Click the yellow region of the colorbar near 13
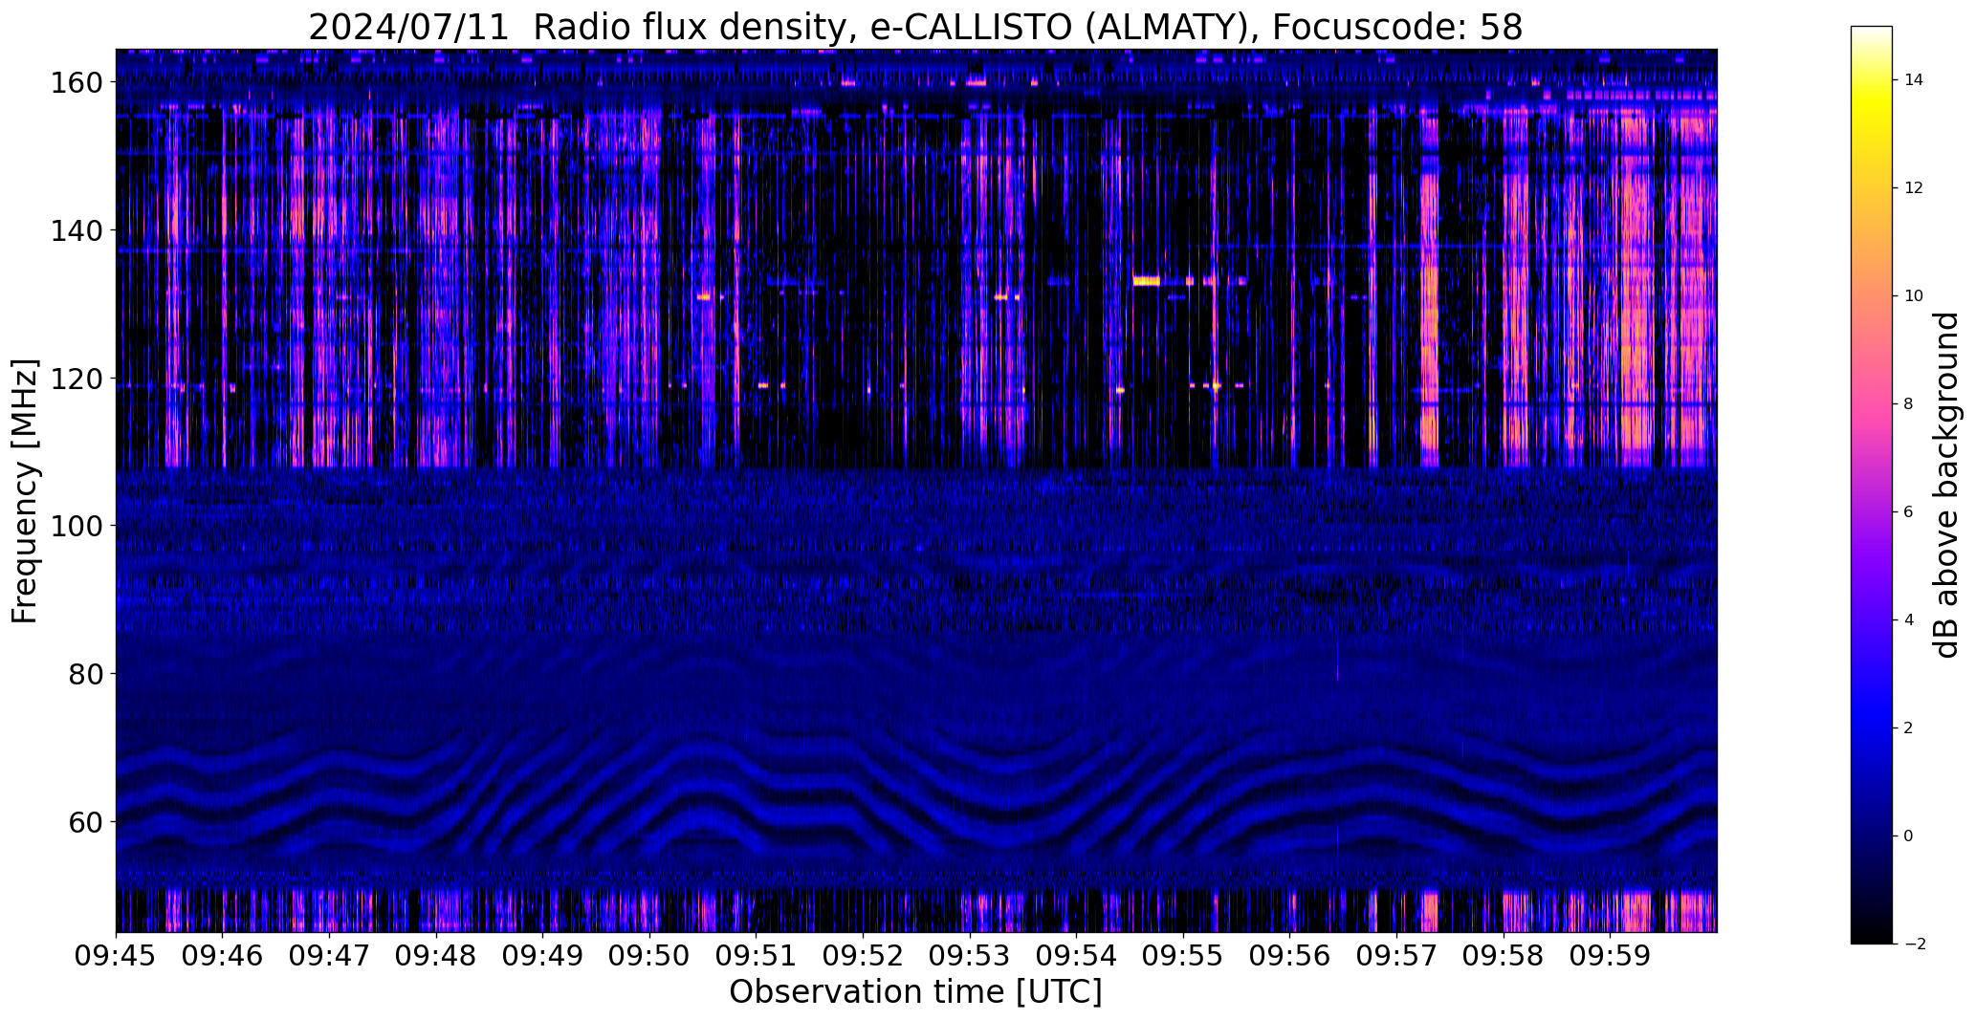Viewport: 1976px width, 1020px height. [1872, 134]
